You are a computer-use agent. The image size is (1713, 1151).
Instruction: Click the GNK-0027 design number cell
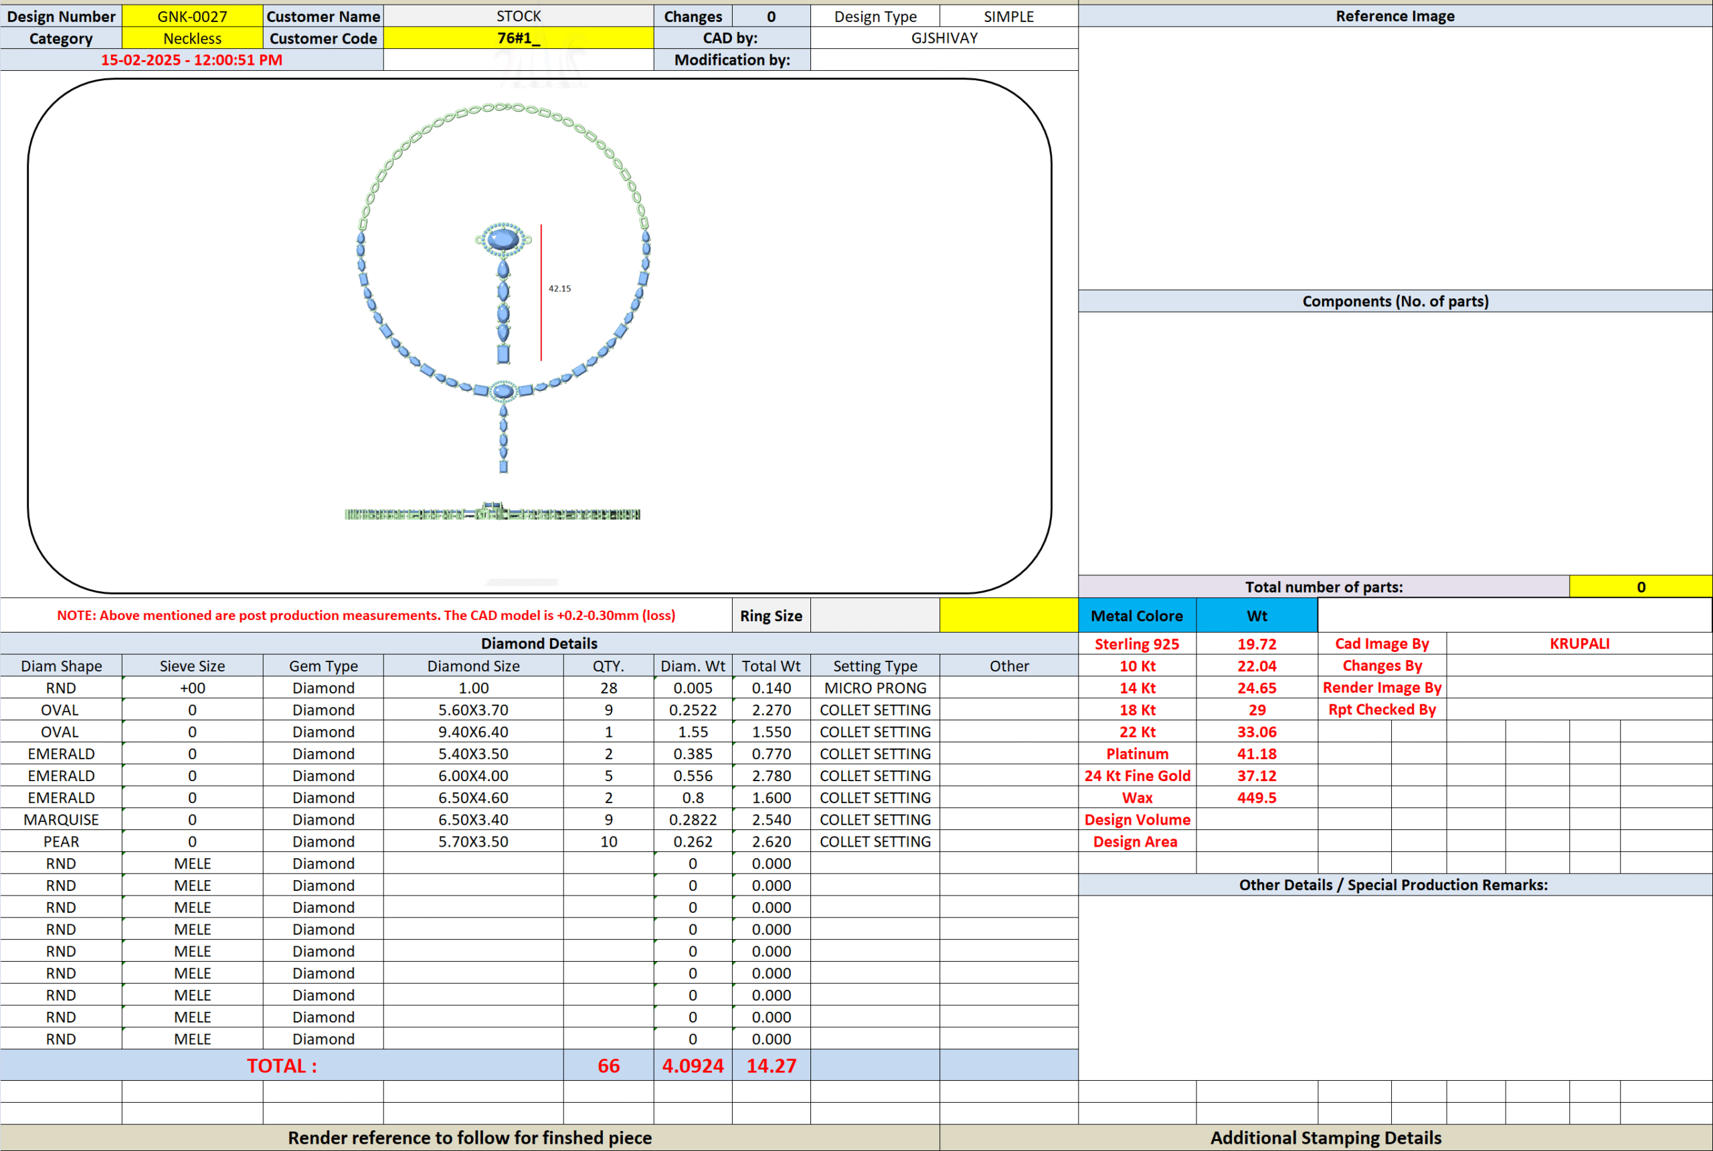click(191, 16)
